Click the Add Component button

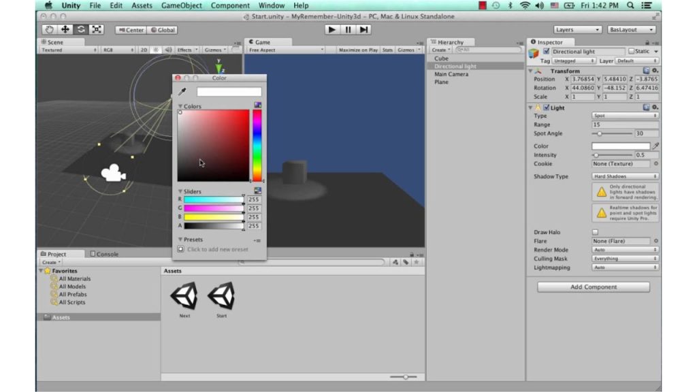[x=594, y=287]
